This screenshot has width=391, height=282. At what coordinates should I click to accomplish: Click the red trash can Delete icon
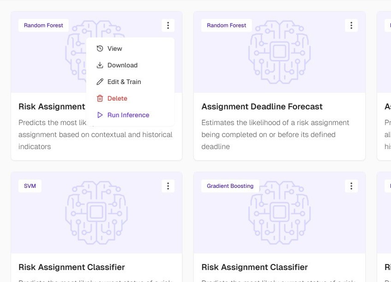[100, 98]
